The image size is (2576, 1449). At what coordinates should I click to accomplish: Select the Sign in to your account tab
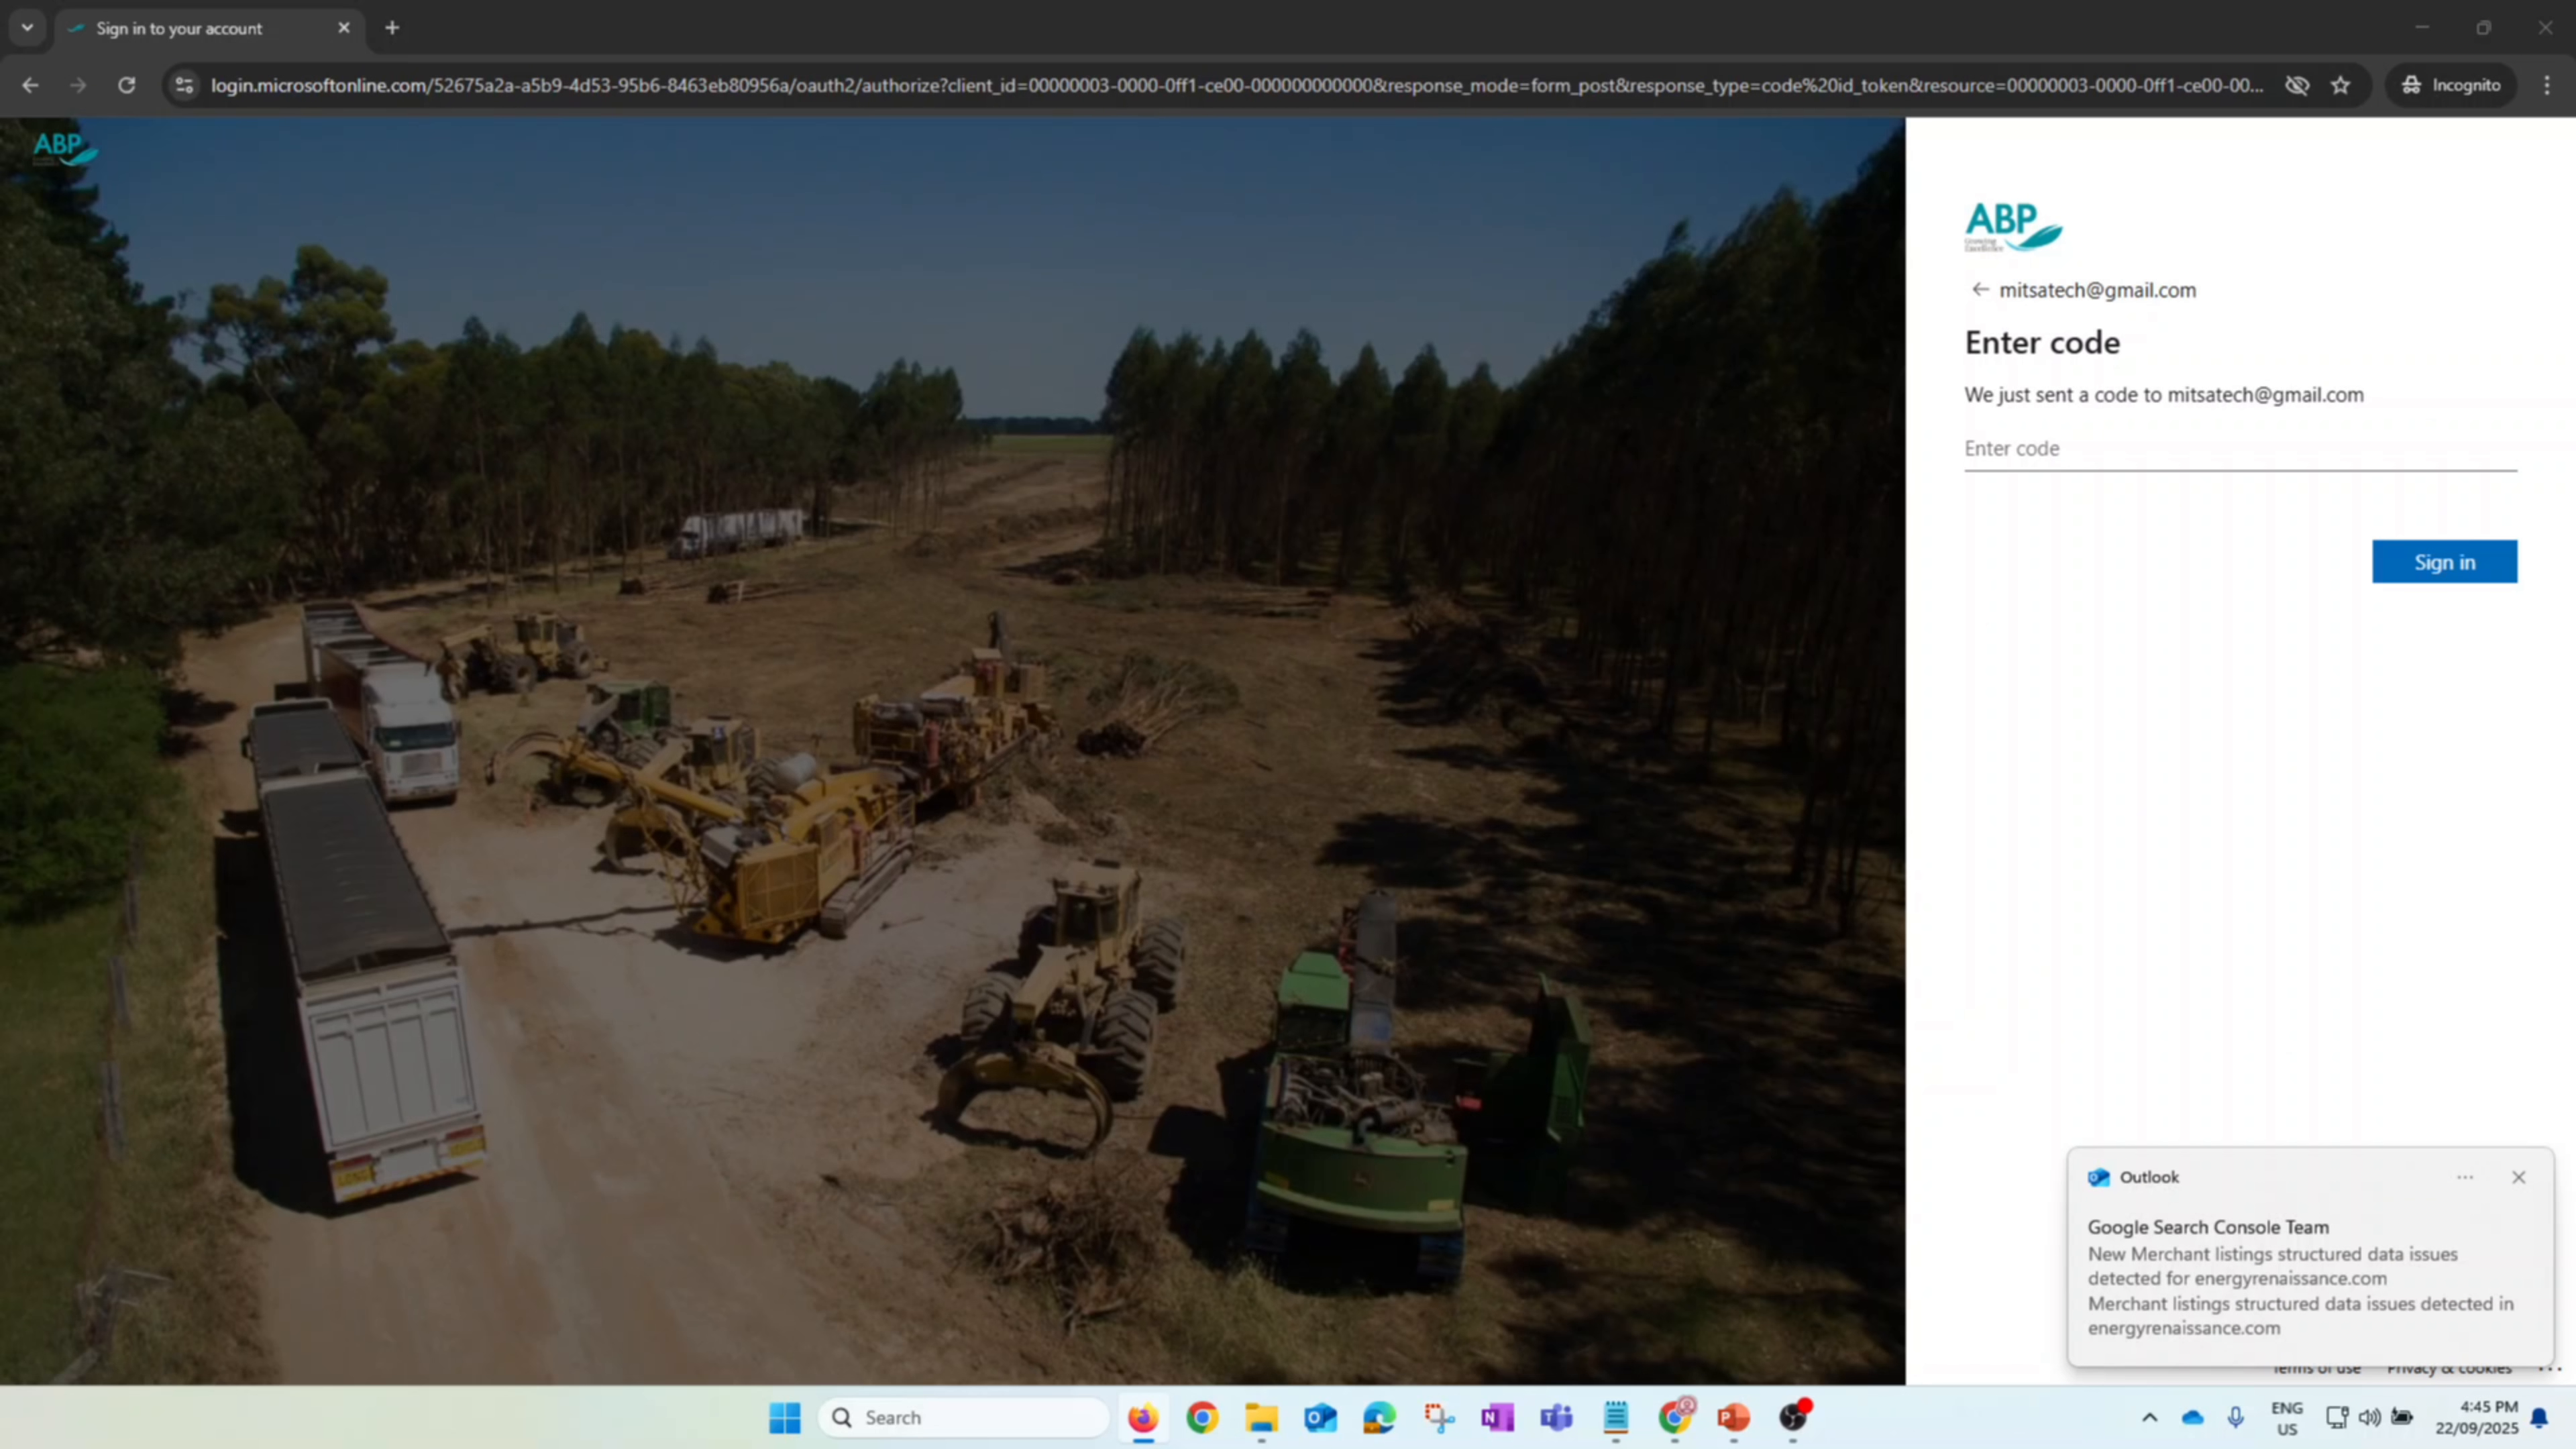coord(180,28)
